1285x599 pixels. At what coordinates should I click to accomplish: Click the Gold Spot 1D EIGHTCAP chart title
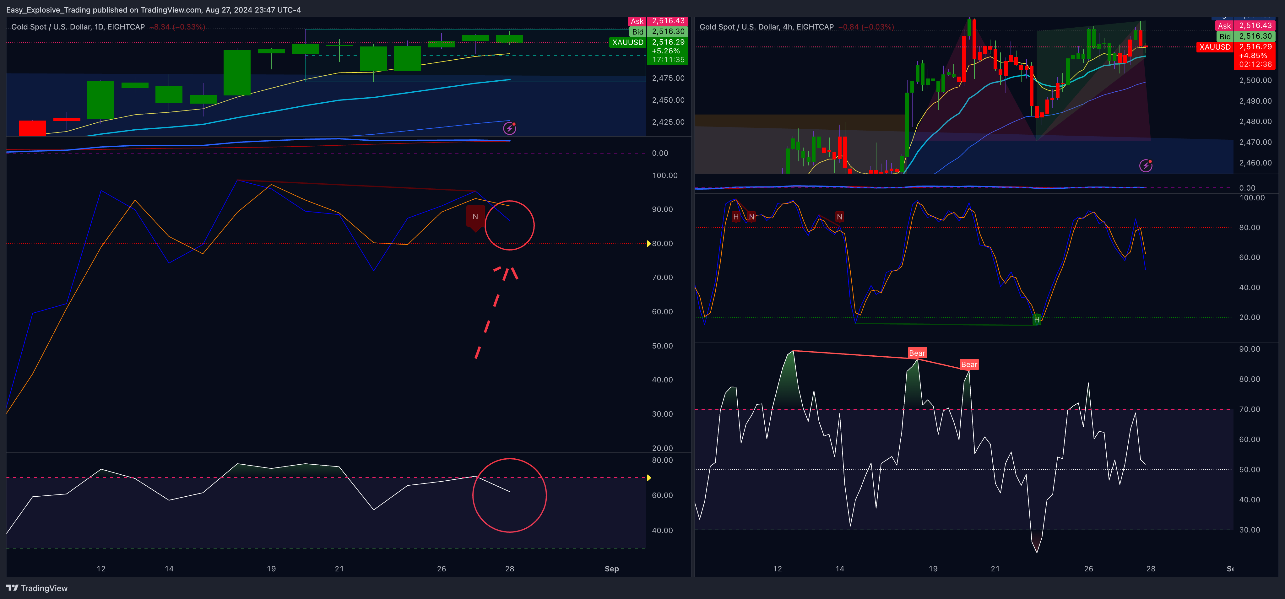(78, 27)
